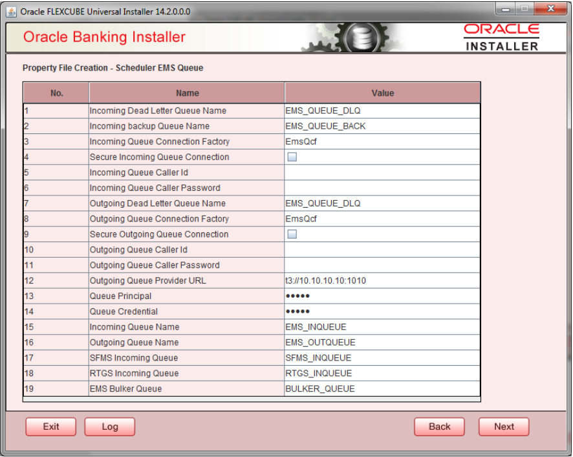The width and height of the screenshot is (573, 457).
Task: Proceed with the Next button
Action: 504,427
